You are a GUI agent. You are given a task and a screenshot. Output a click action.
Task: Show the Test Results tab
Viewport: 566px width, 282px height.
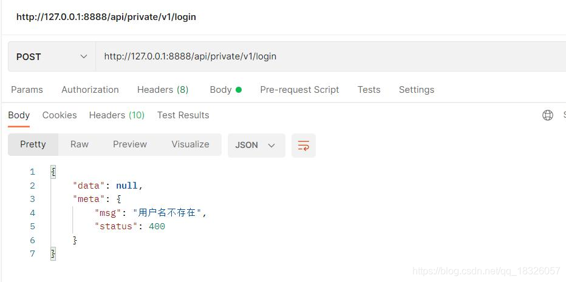pos(183,115)
